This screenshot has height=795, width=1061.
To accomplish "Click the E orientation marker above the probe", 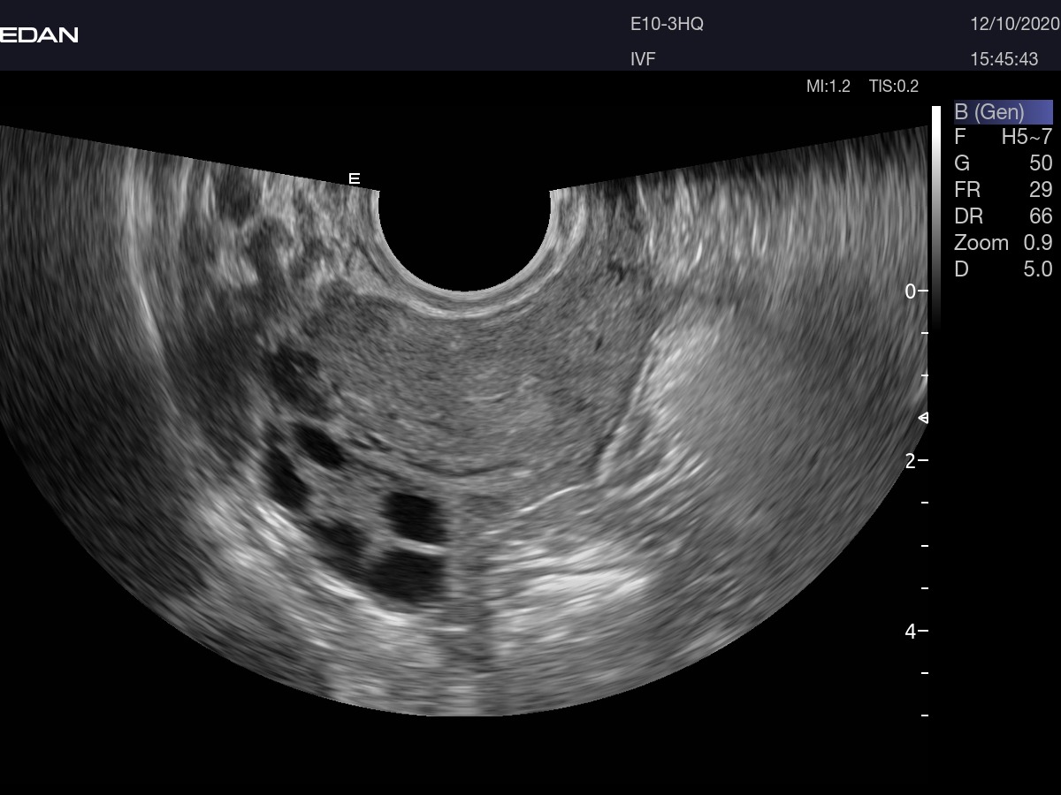I will coord(355,178).
